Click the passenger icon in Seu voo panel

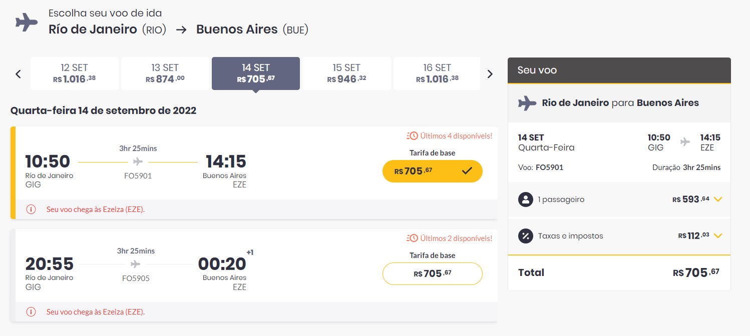pos(526,199)
